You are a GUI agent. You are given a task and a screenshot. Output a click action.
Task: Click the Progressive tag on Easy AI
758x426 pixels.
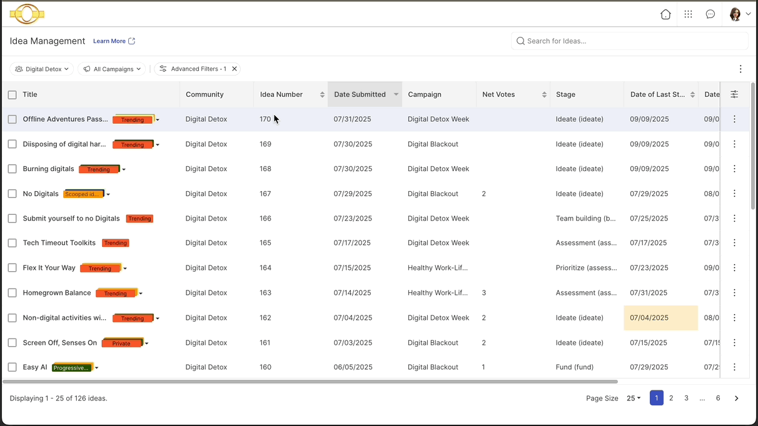coord(73,367)
